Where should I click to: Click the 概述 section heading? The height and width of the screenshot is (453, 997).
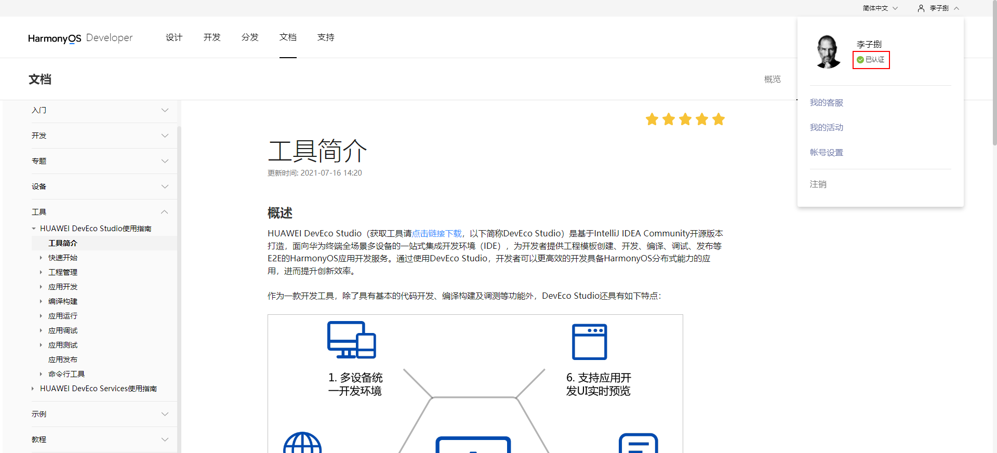click(280, 213)
